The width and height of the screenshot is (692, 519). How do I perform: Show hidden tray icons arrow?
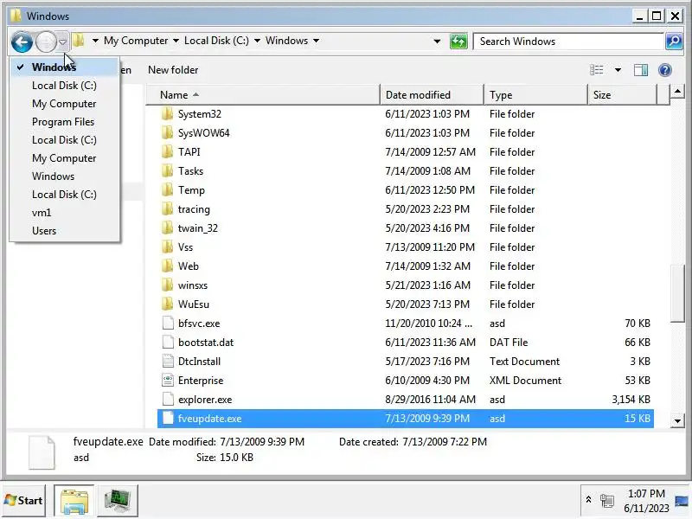point(588,500)
